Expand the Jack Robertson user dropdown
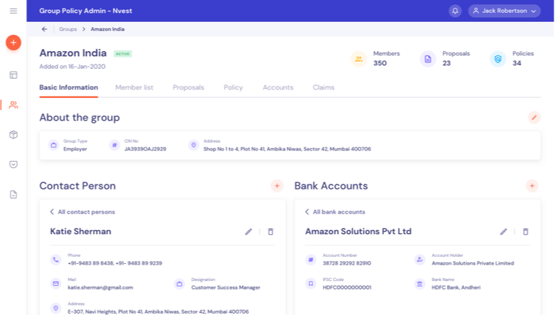 click(504, 11)
